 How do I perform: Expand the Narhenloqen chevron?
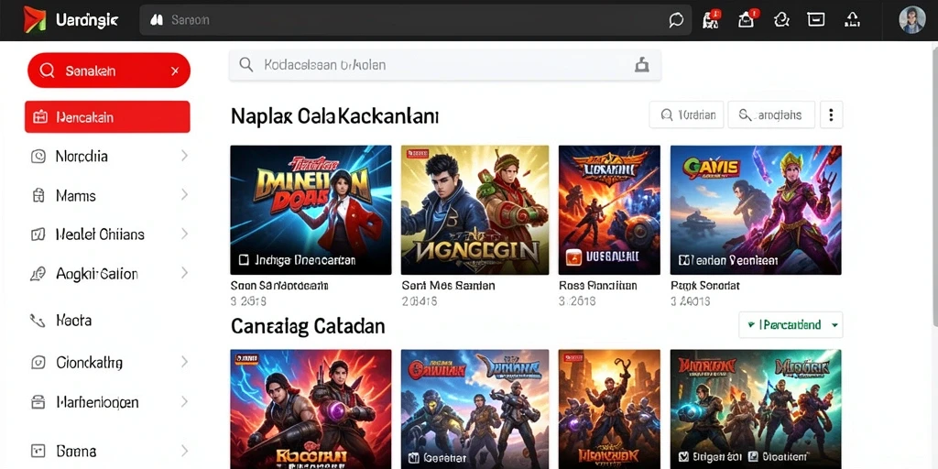[x=183, y=401]
